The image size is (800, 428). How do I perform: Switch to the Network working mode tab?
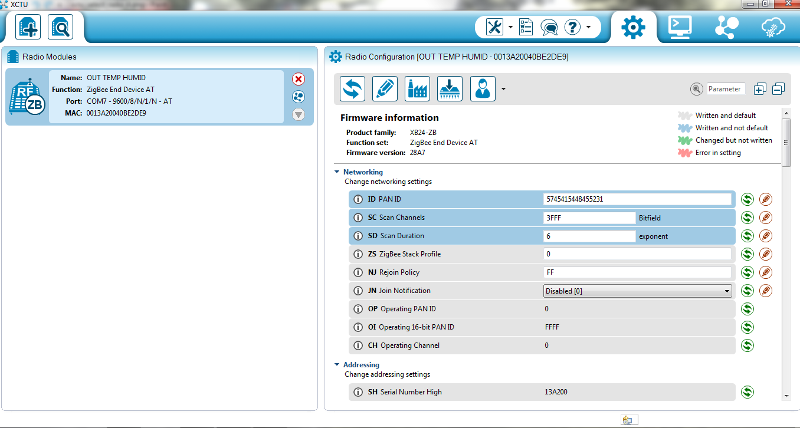click(726, 27)
